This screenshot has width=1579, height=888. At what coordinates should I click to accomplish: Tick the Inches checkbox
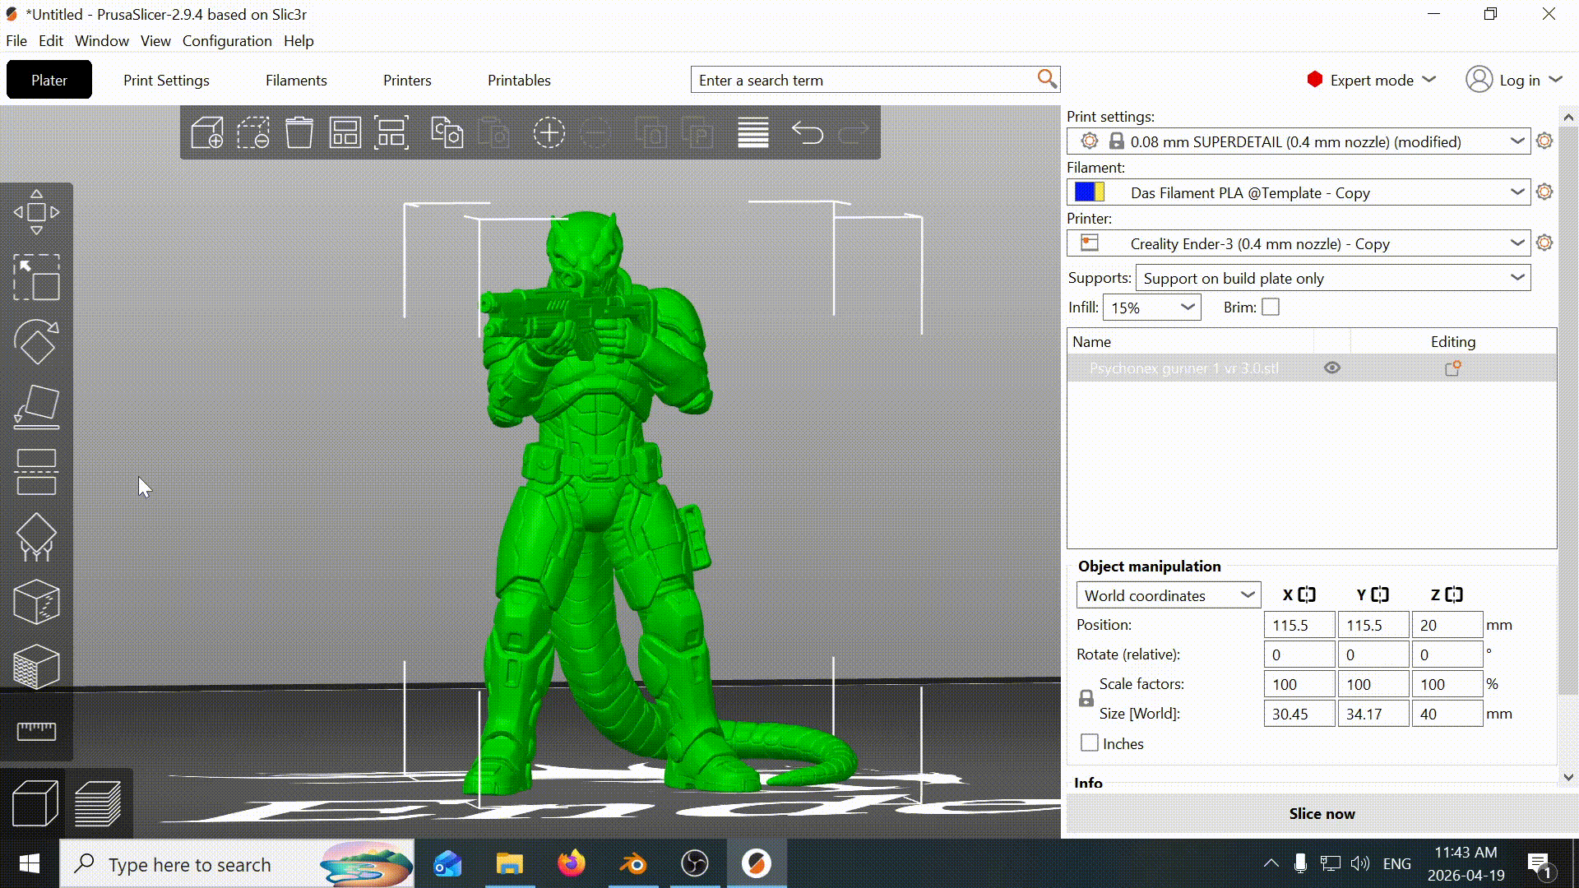1090,743
